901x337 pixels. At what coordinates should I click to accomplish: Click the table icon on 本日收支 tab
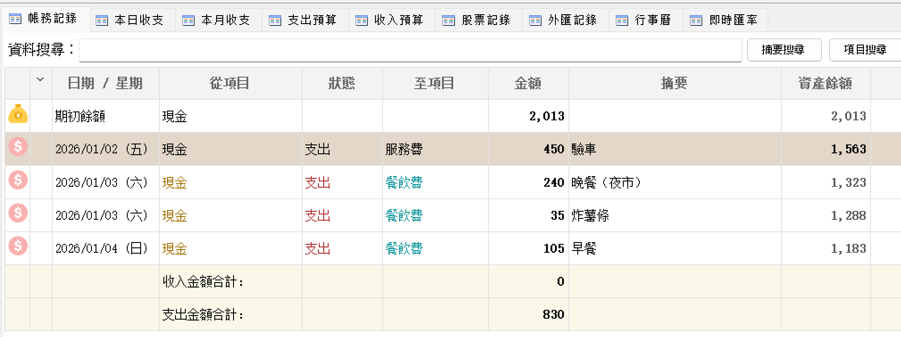coord(102,21)
